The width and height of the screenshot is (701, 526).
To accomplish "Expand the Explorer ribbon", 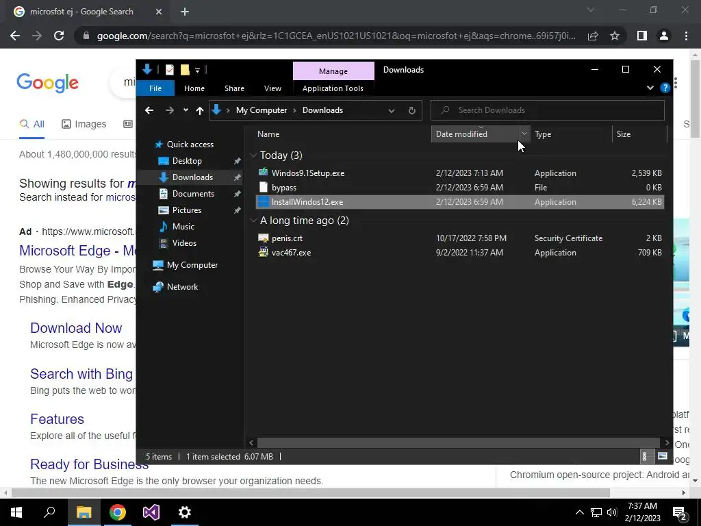I will [650, 88].
